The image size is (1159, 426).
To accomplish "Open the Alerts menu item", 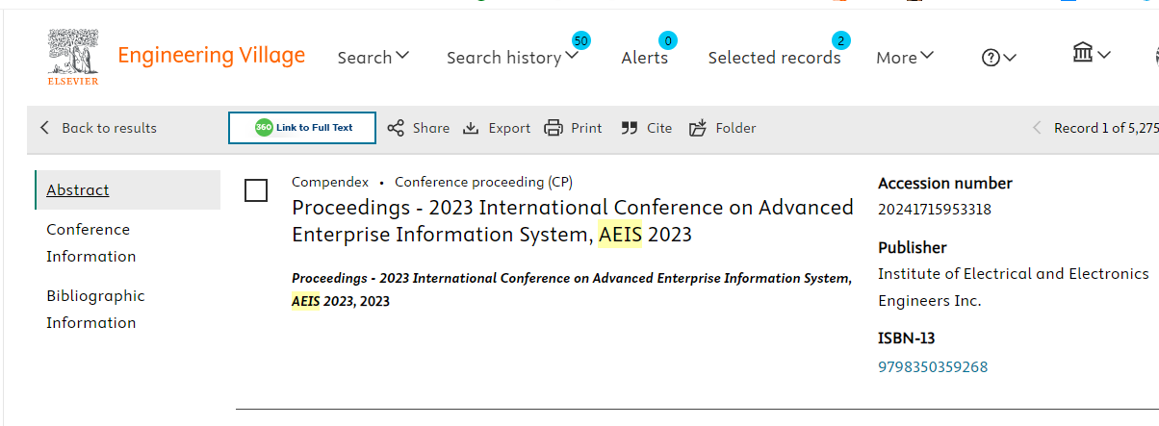I will 645,58.
